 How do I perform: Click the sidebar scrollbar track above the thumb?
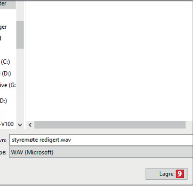click(20, 11)
